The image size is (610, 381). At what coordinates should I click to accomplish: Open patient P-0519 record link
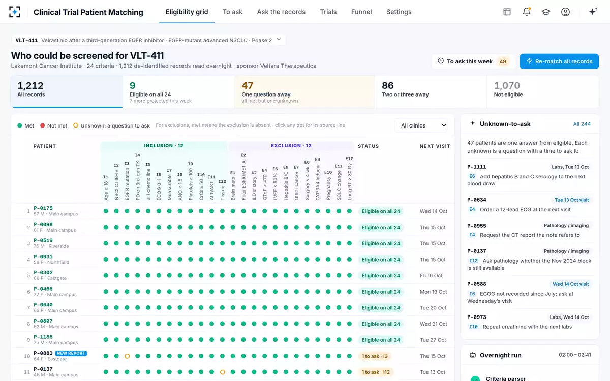43,240
